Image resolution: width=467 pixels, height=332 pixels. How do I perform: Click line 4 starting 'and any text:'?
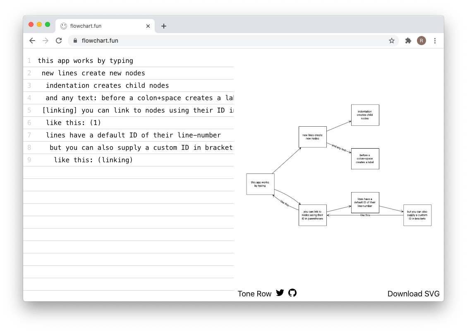pos(139,98)
